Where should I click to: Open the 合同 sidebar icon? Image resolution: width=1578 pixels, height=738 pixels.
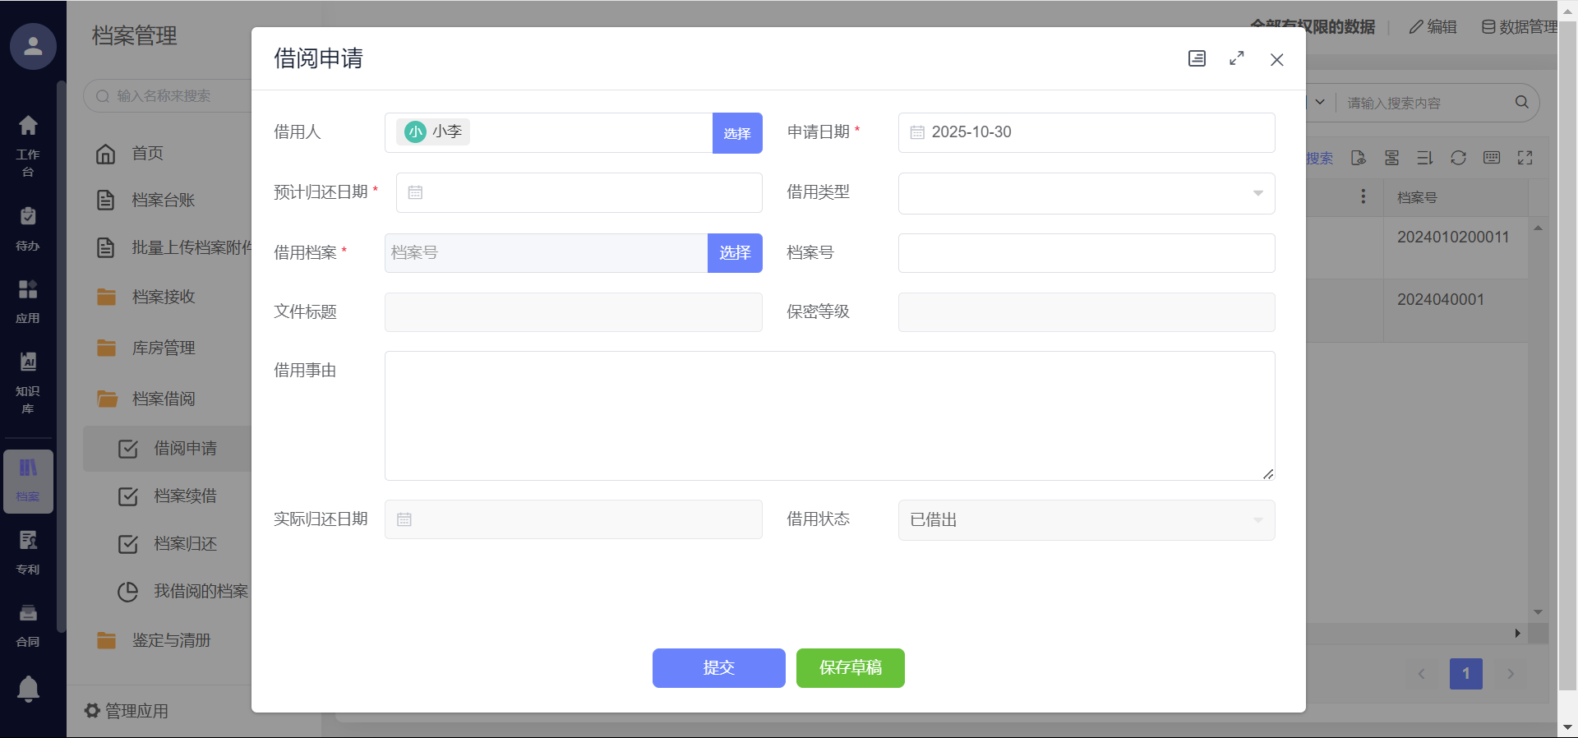28,625
